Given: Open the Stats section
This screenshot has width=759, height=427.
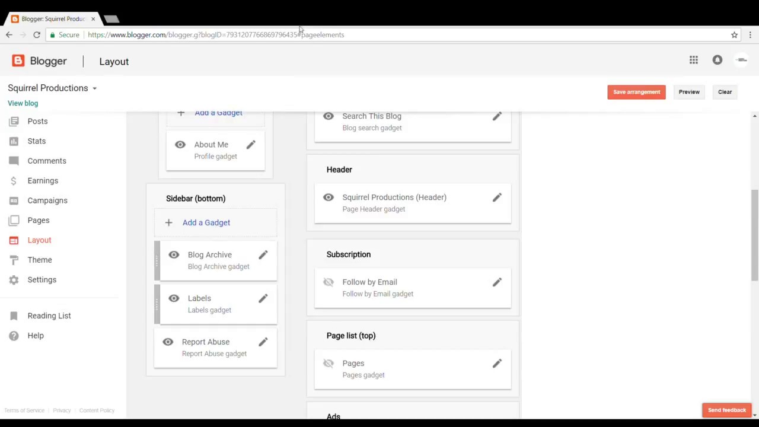Looking at the screenshot, I should coord(36,141).
